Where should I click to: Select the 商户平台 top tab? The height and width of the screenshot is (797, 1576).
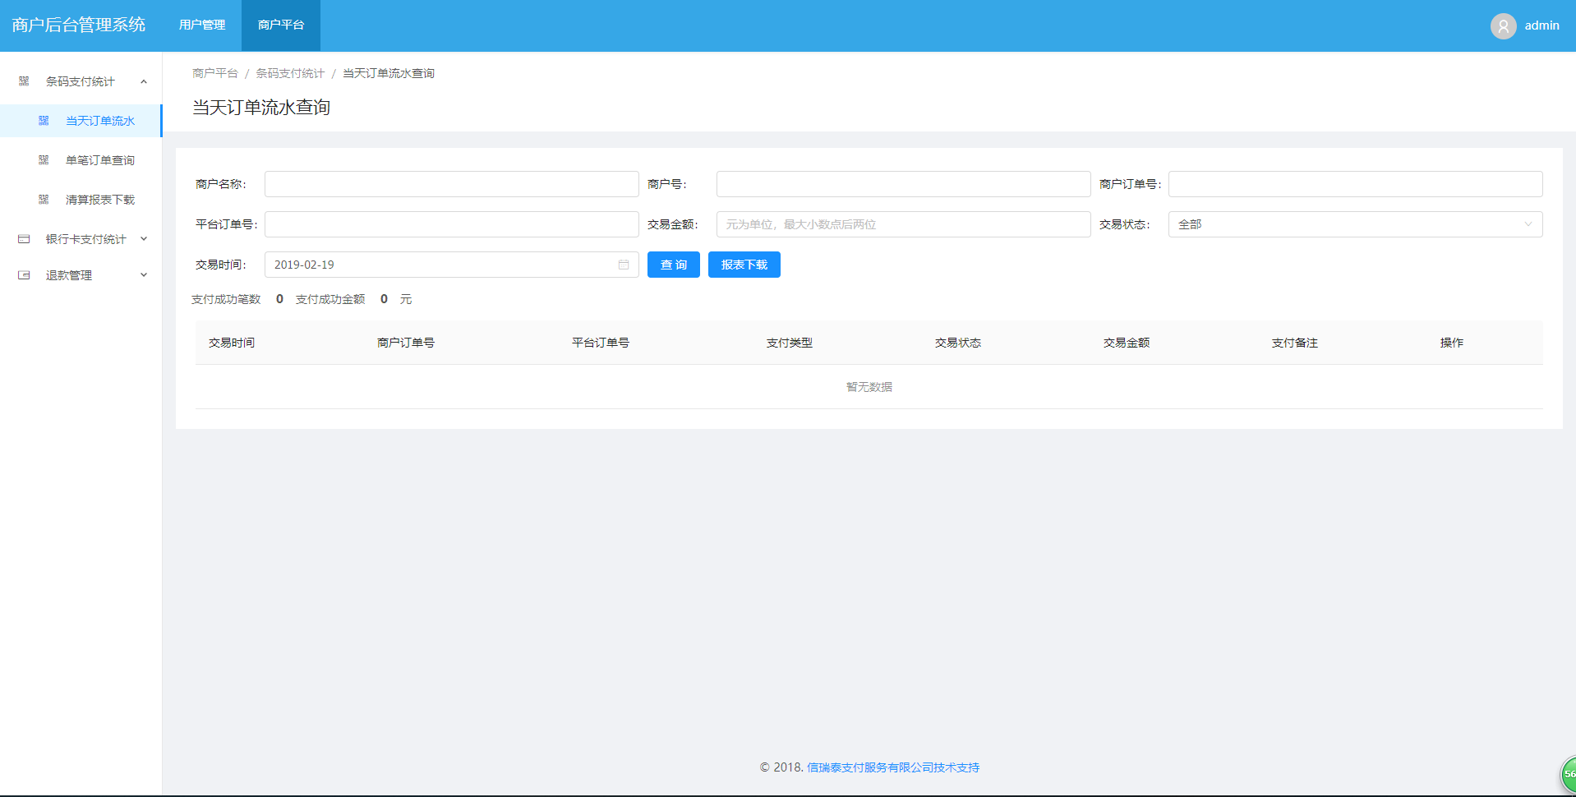click(281, 25)
